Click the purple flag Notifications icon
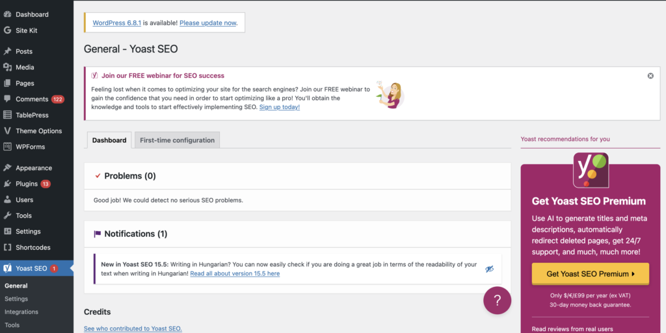666x333 pixels. [x=98, y=234]
